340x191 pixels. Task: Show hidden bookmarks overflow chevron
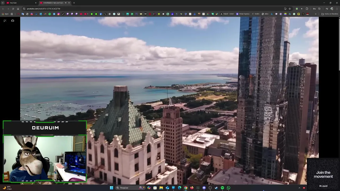click(316, 14)
